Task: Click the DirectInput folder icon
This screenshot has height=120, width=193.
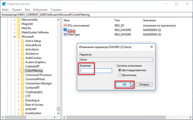Action: (23, 100)
